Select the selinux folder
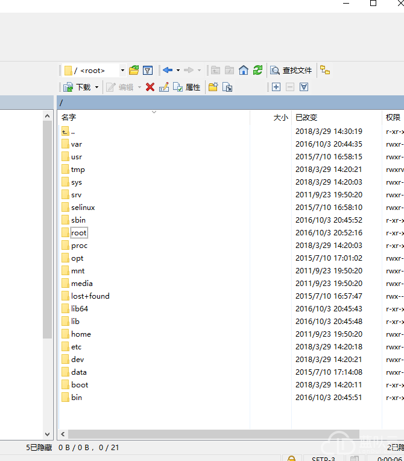The width and height of the screenshot is (404, 461). (78, 208)
